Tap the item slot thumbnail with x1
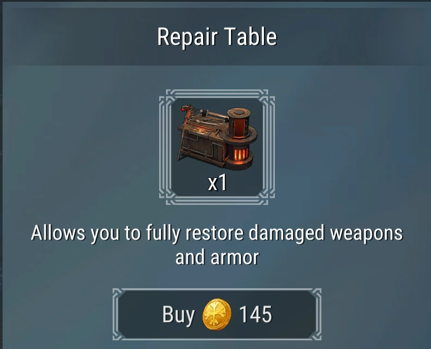The image size is (431, 349). pos(217,147)
